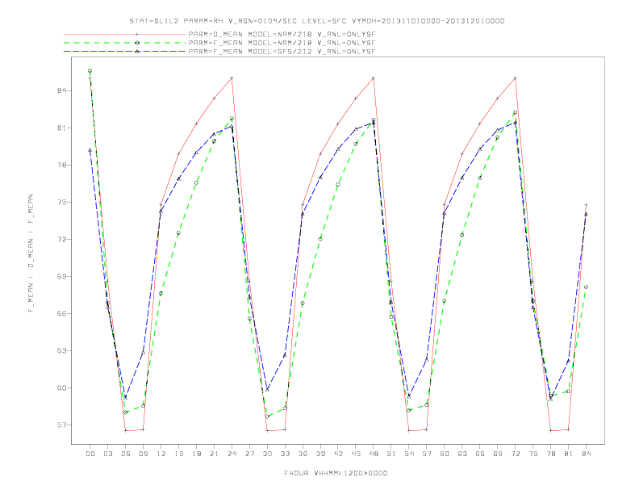Click the triangle marker in the GFS legend line

[x=137, y=52]
